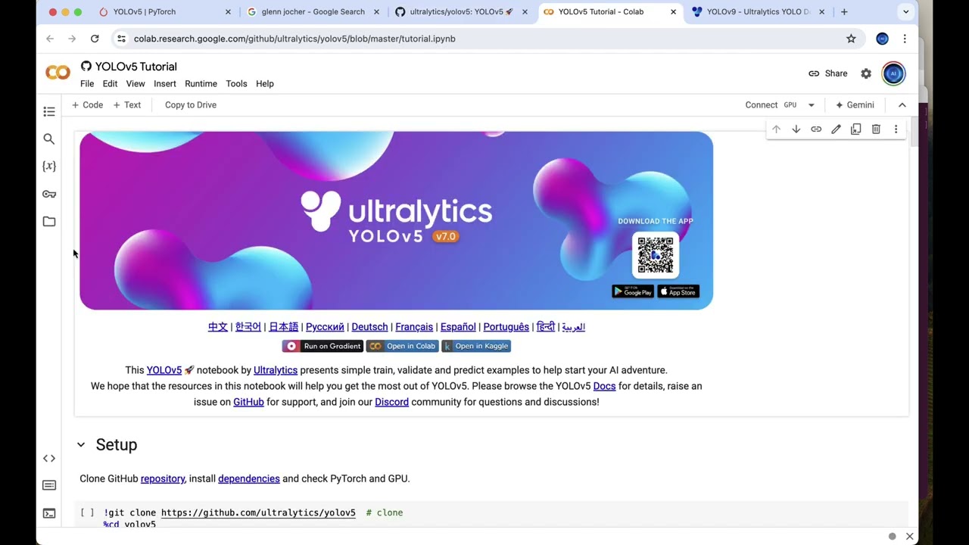The image size is (969, 545).
Task: Open the Français language link
Action: pyautogui.click(x=414, y=327)
